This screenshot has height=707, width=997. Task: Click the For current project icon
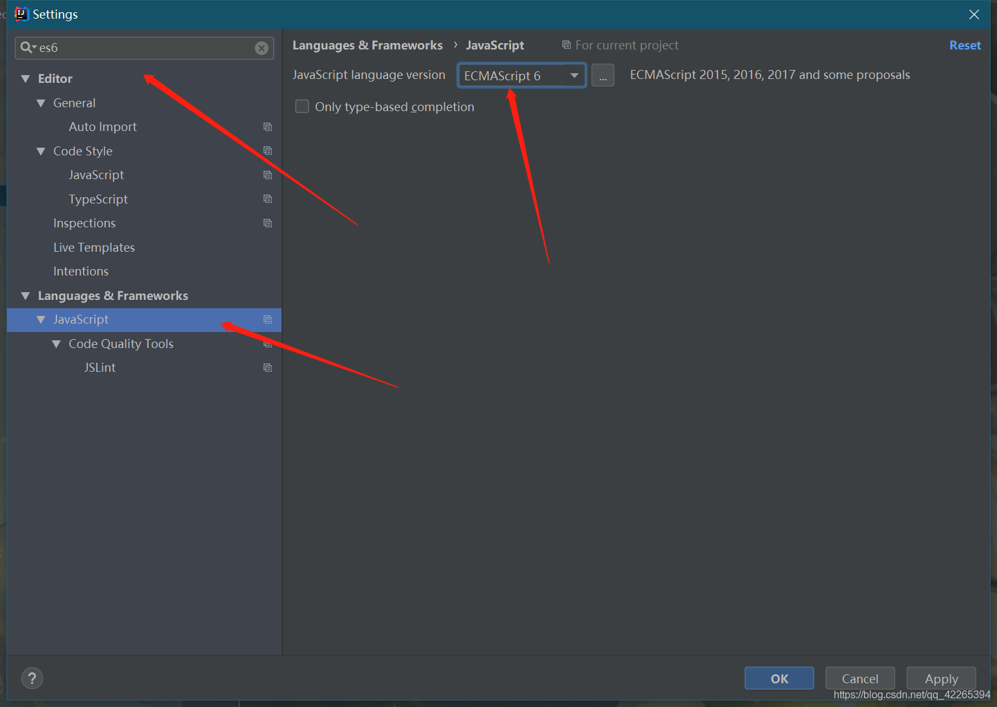pyautogui.click(x=566, y=45)
